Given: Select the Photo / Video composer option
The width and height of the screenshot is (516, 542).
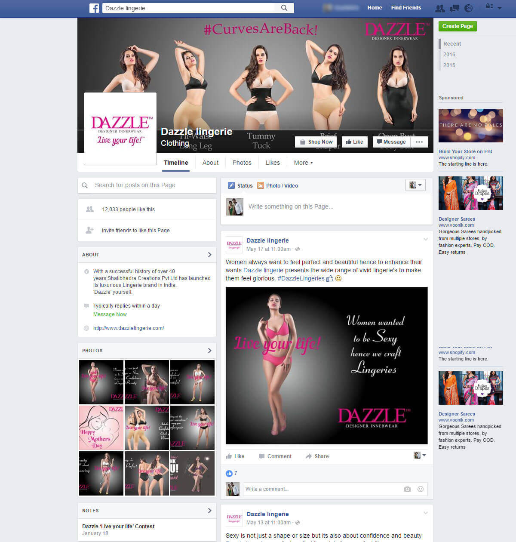Looking at the screenshot, I should [278, 186].
